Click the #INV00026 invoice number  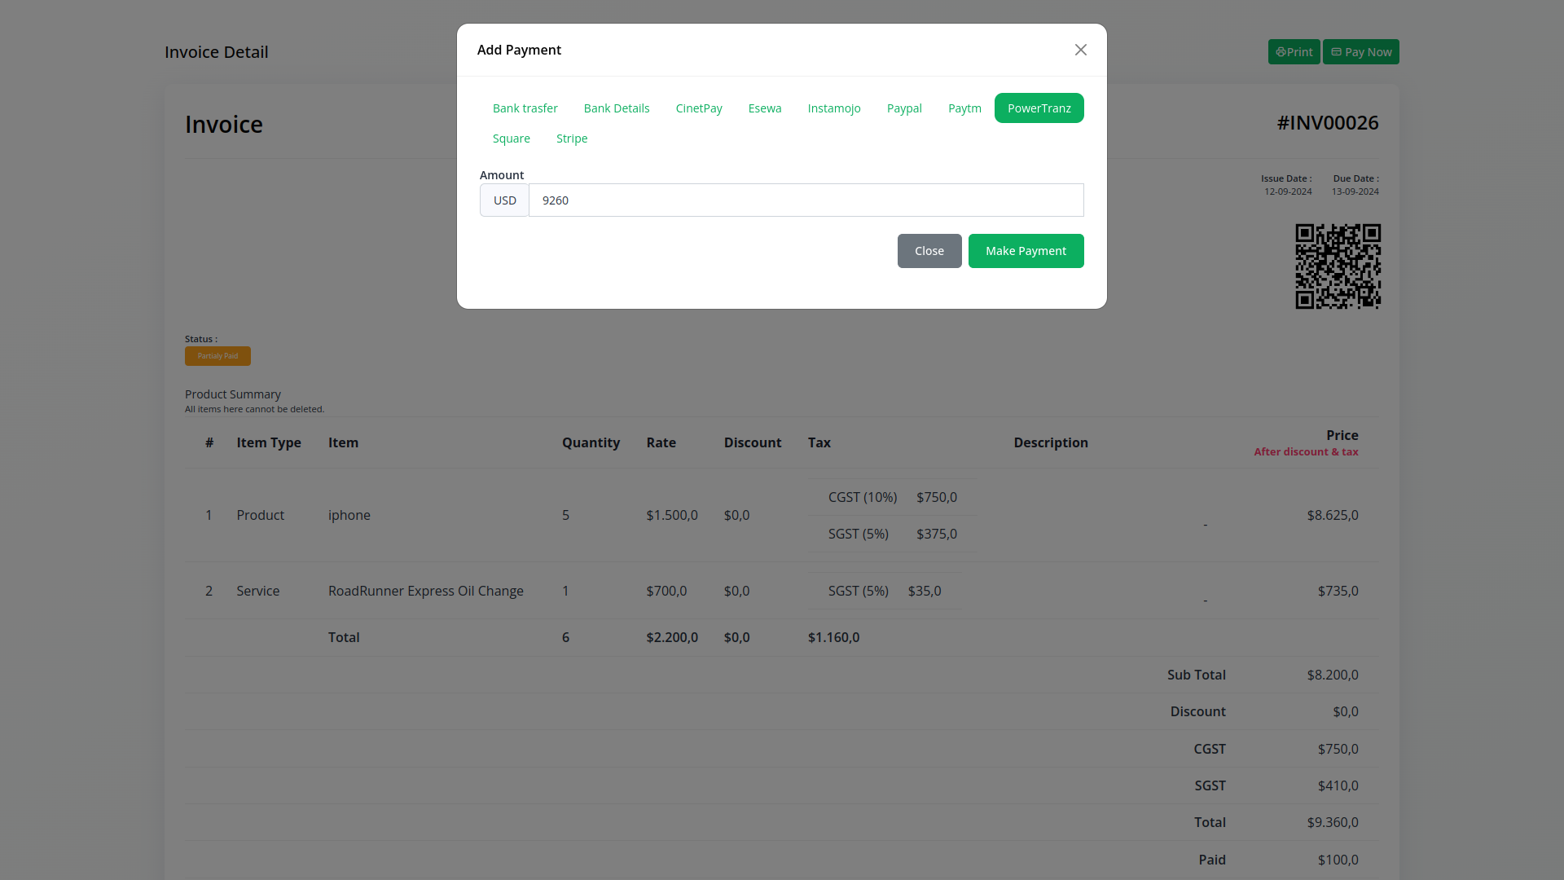1327,123
